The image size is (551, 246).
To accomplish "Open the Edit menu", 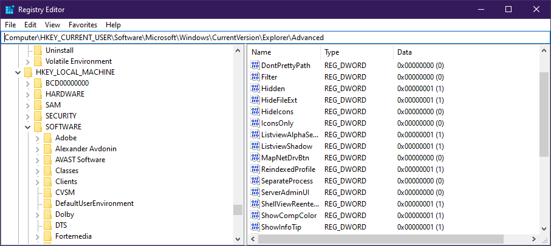I will point(30,25).
